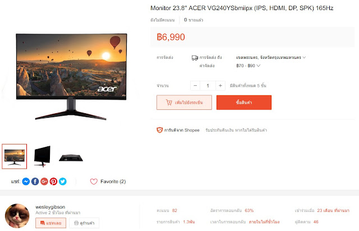This screenshot has width=359, height=231.
Task: View the seller's shop page button
Action: coord(84,223)
